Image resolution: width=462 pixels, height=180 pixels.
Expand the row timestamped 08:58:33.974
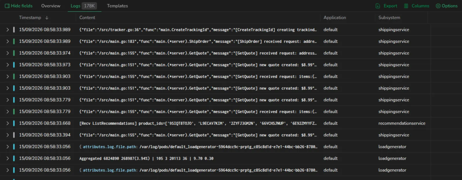tap(8, 53)
